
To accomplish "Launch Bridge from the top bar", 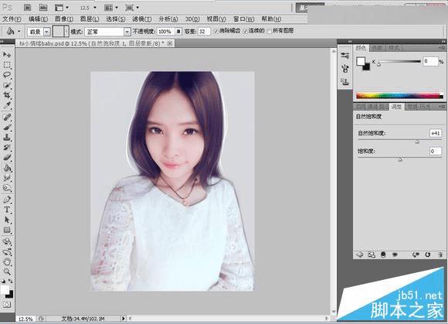I will 28,8.
